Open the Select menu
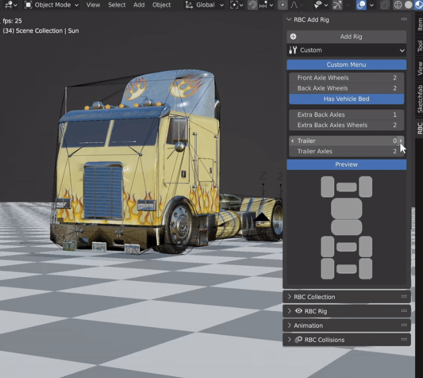 tap(116, 5)
